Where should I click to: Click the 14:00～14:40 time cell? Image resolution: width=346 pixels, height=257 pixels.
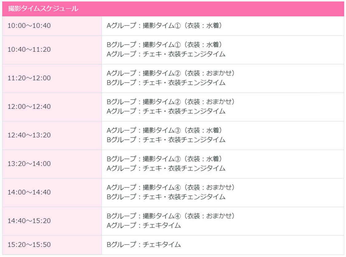click(29, 193)
